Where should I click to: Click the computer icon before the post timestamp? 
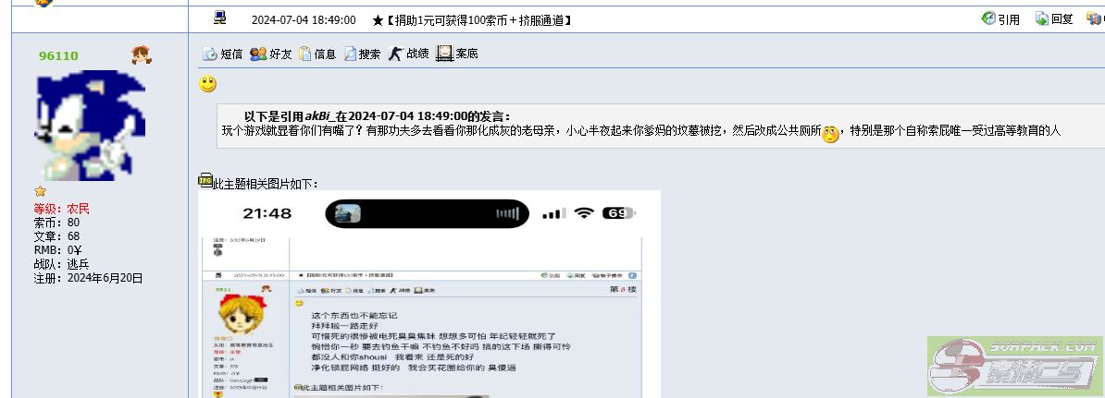[x=220, y=18]
